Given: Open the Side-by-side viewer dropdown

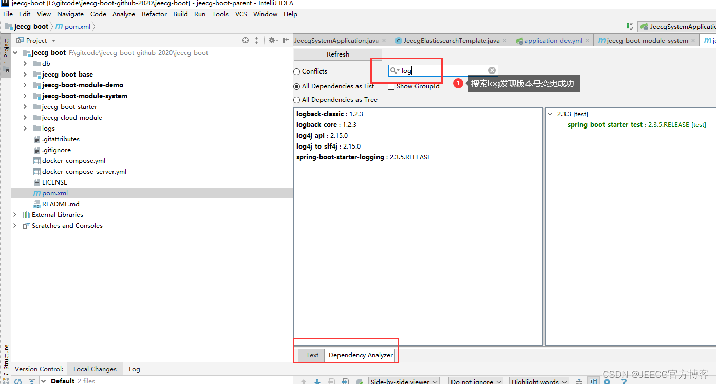Looking at the screenshot, I should coord(404,381).
